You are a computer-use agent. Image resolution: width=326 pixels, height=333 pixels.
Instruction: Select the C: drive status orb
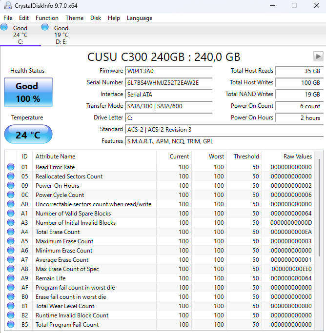[4, 27]
